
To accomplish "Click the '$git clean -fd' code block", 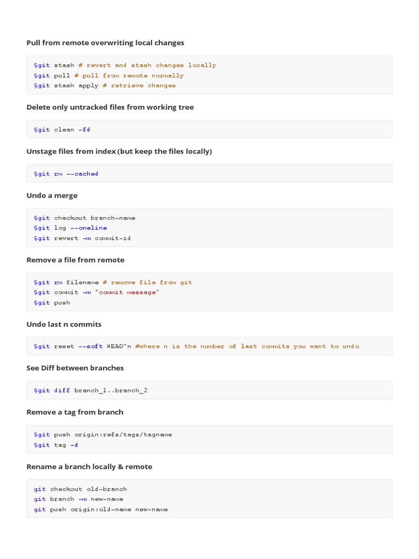I will (x=209, y=129).
